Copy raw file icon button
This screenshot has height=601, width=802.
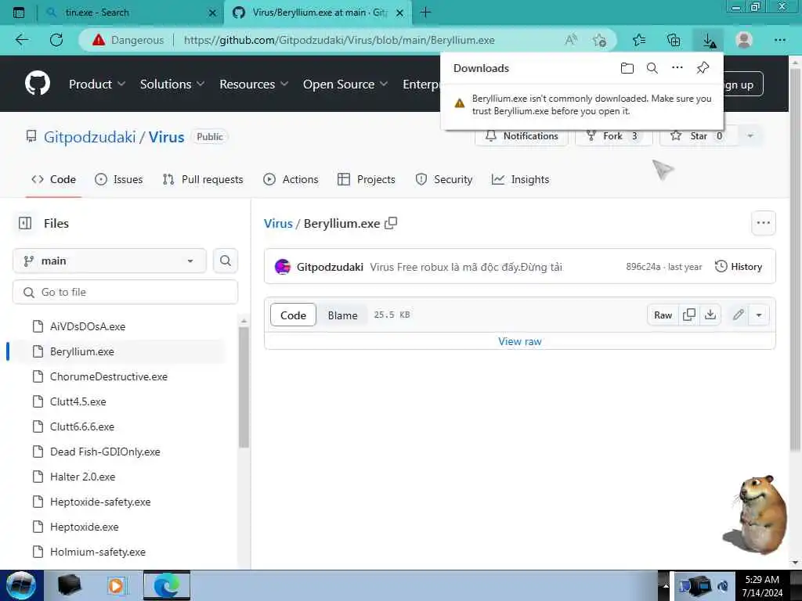689,315
